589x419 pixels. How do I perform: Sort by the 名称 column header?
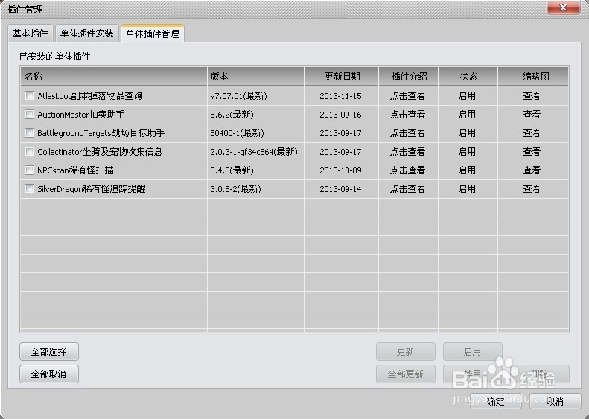point(114,76)
